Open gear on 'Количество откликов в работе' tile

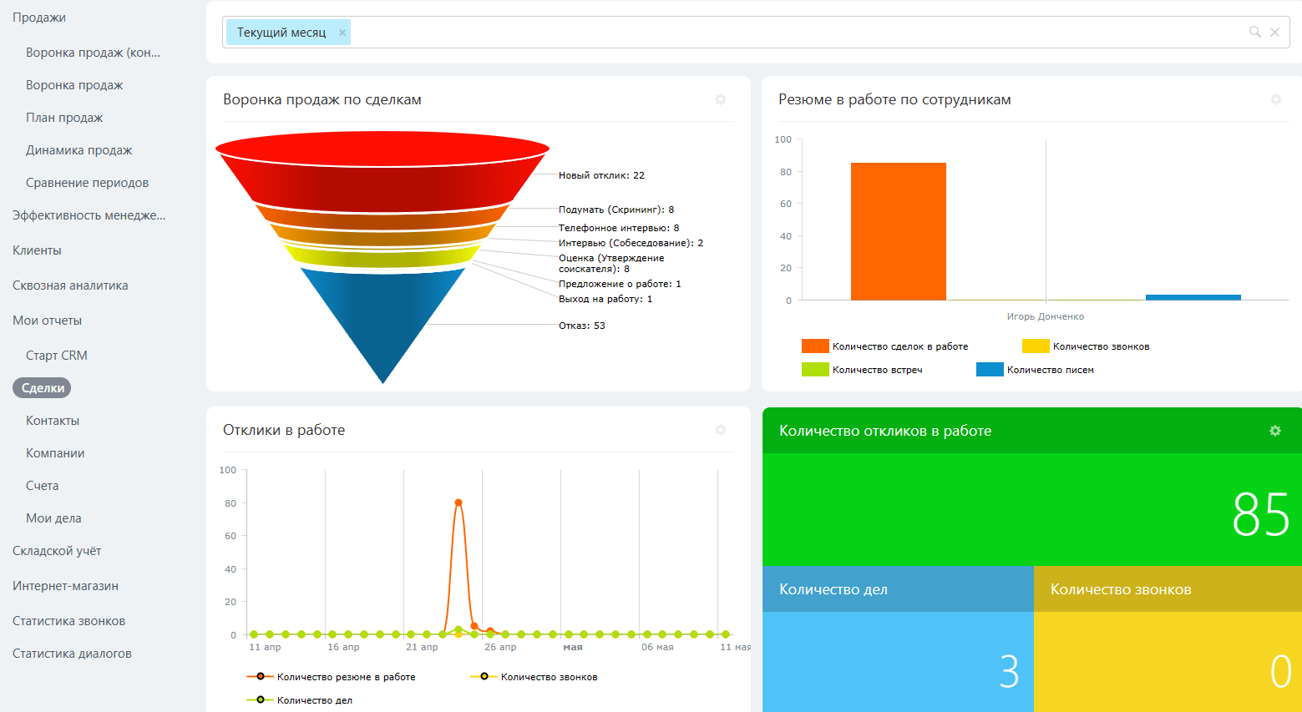point(1275,431)
